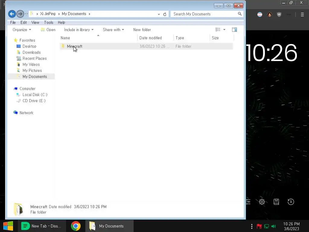Open CD Drive (E:) in navigation pane

(34, 101)
